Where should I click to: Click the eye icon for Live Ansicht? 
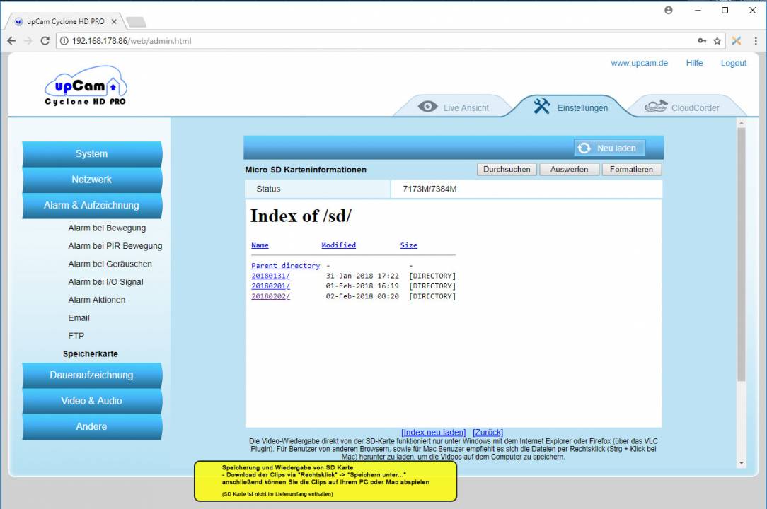pos(427,107)
